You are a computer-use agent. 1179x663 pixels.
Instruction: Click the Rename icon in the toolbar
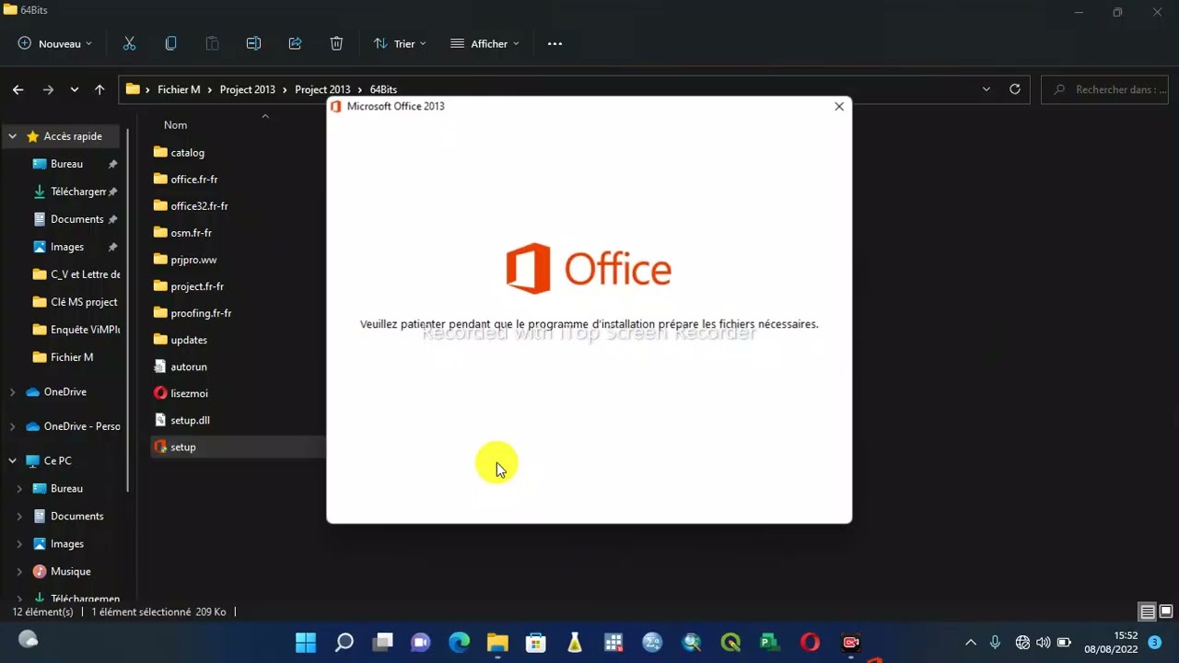pyautogui.click(x=253, y=43)
